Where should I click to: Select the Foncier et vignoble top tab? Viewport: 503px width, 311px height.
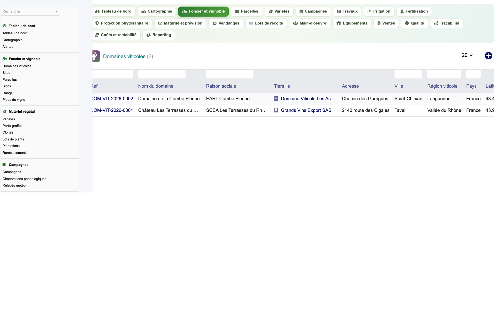tap(203, 11)
